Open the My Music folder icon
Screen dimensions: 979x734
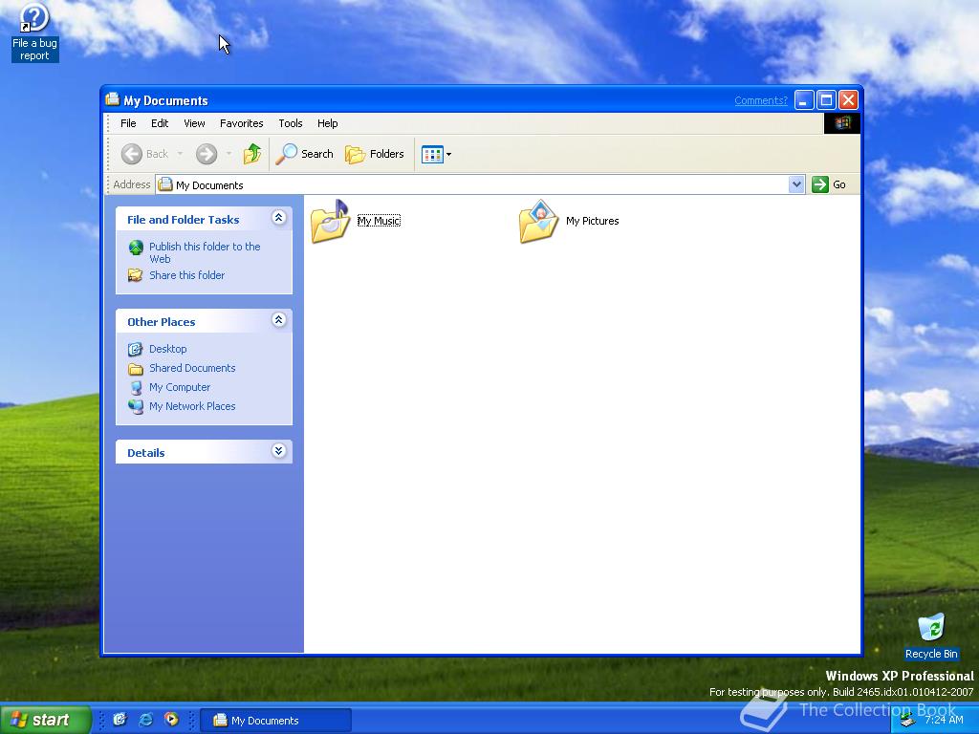[x=331, y=221]
